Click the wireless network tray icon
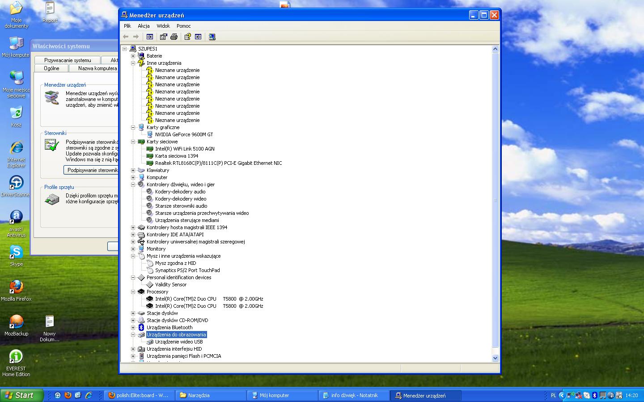 pos(570,395)
